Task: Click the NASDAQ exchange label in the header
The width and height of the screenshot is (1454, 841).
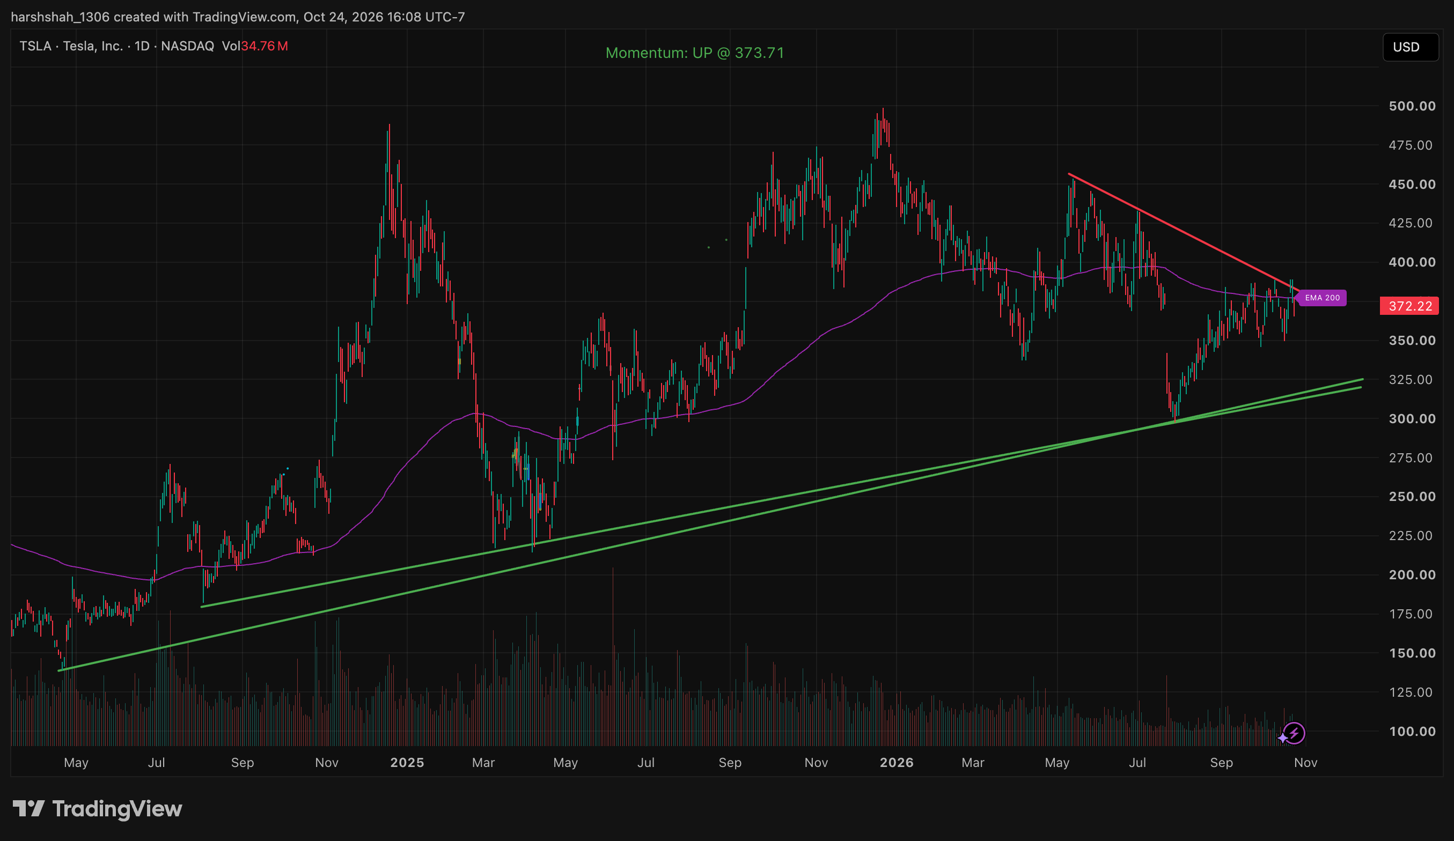Action: [x=188, y=46]
